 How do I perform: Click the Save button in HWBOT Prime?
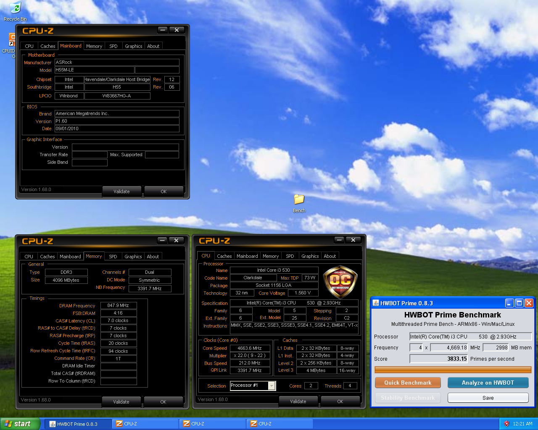coord(488,398)
